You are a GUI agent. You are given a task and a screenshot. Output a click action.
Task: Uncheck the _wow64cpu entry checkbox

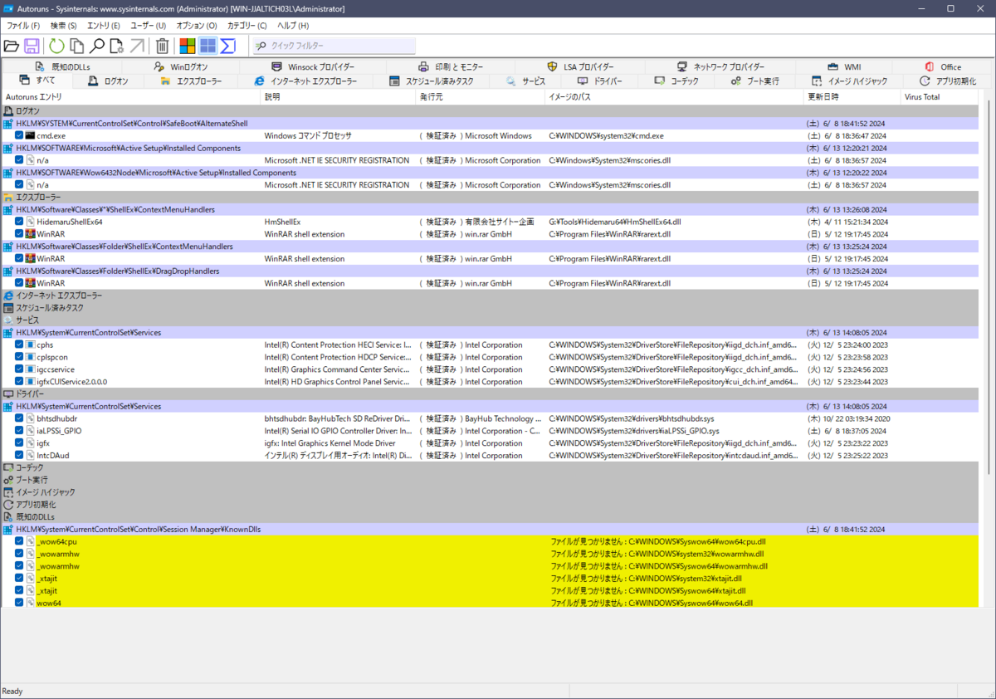[x=19, y=541]
